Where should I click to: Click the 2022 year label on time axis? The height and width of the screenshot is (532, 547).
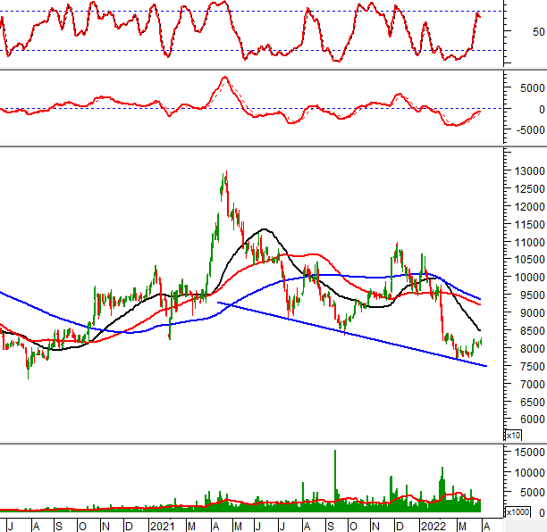(x=433, y=526)
